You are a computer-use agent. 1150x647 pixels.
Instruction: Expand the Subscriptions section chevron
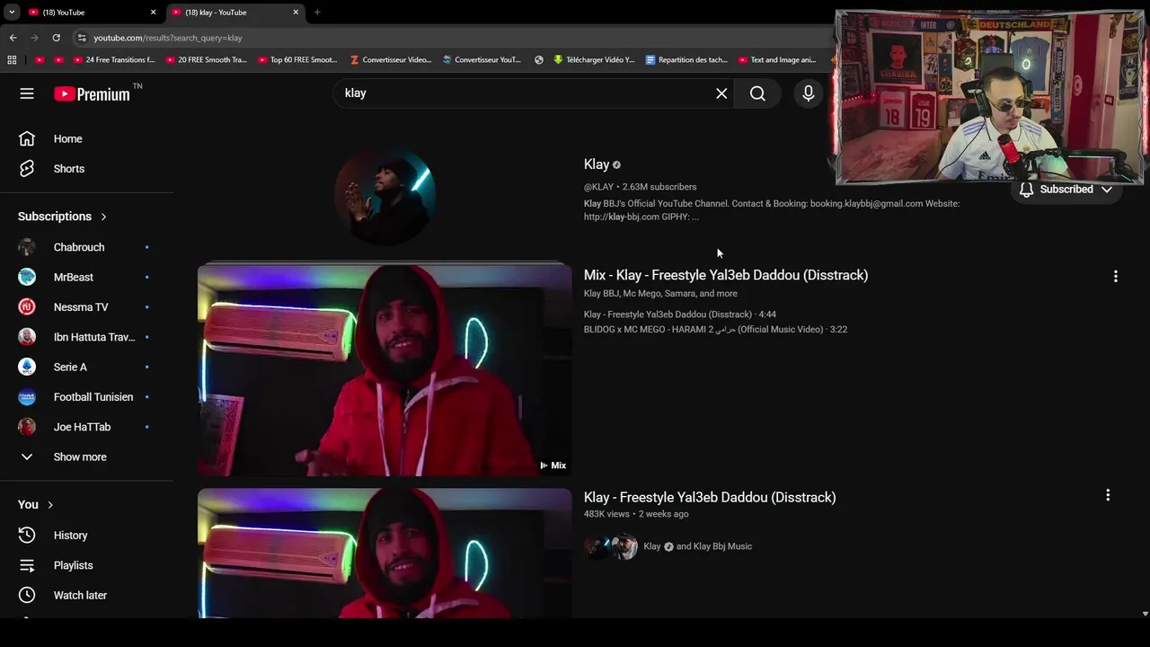[103, 217]
